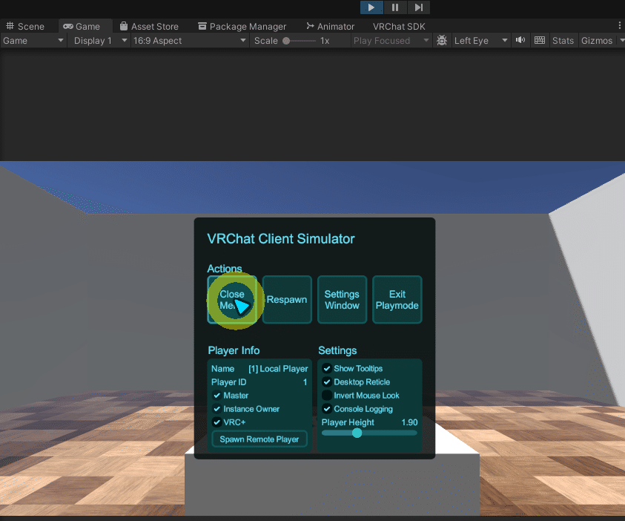Expand the 16:9 Aspect dropdown
The image size is (625, 521).
pos(190,41)
